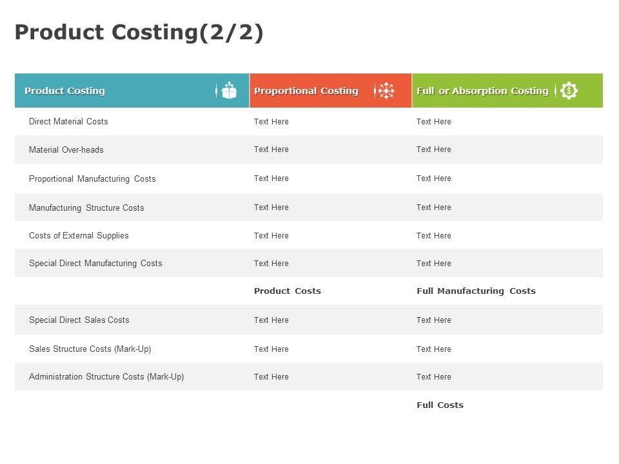Click Proportional Text Here in Sales Structure Costs row
This screenshot has width=619, height=464.
coord(271,349)
